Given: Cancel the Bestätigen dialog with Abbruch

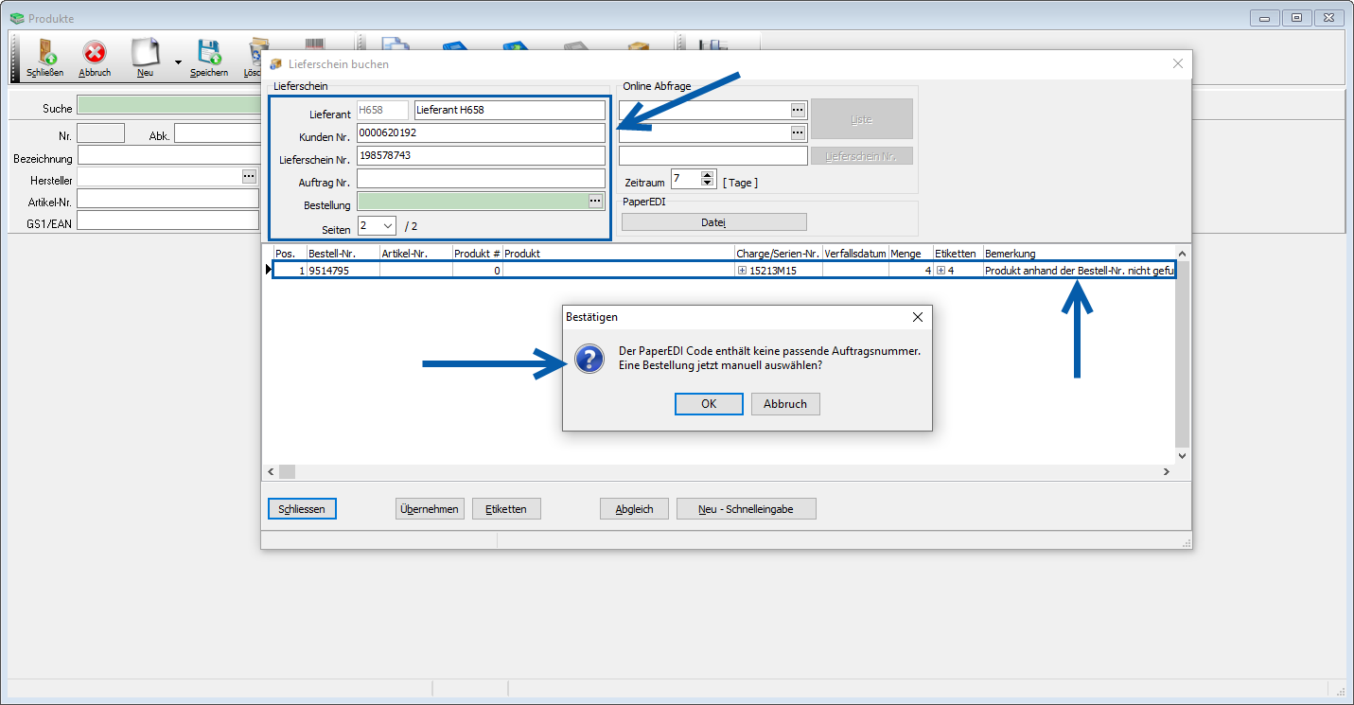Looking at the screenshot, I should (785, 404).
